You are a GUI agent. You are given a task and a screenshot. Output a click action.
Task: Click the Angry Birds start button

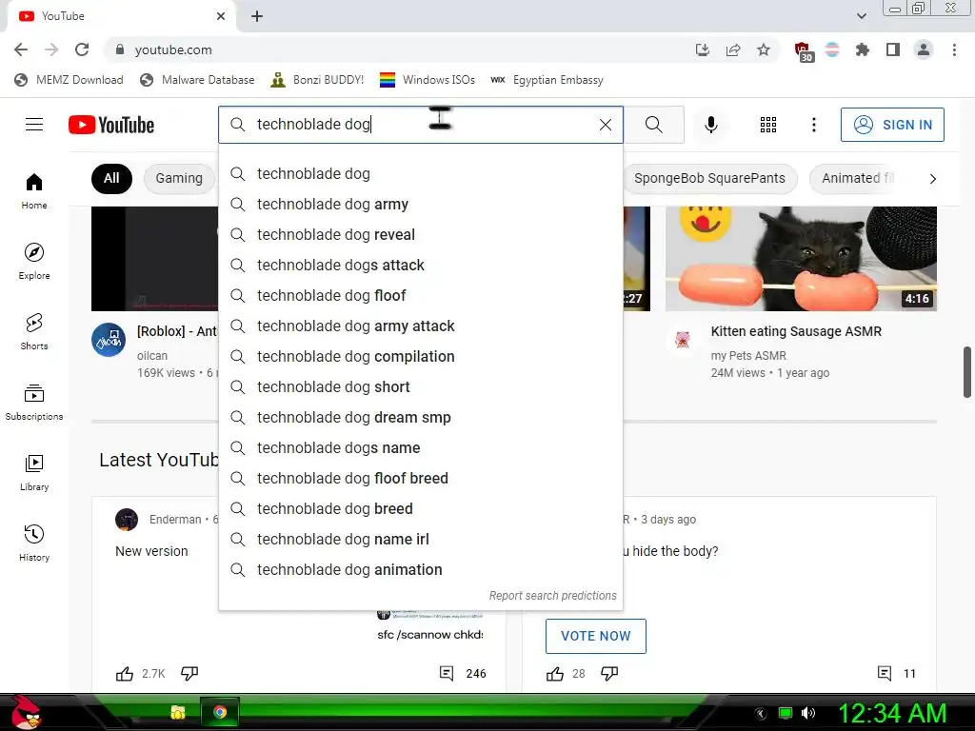pyautogui.click(x=26, y=712)
